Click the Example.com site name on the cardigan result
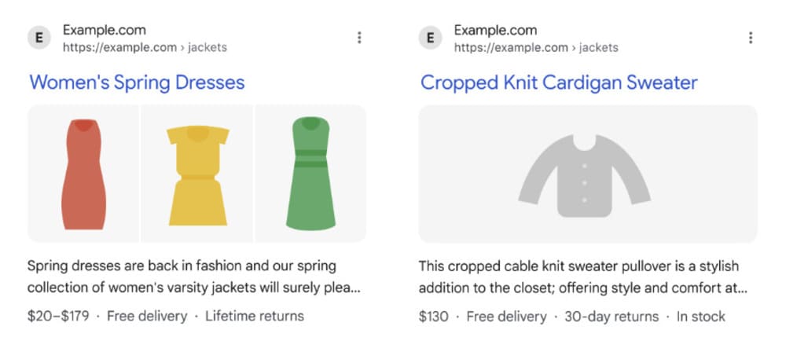 pos(496,31)
